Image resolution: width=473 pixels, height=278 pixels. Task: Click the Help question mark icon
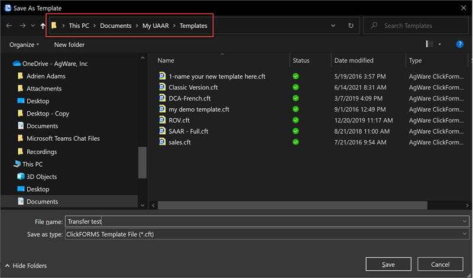pyautogui.click(x=459, y=44)
